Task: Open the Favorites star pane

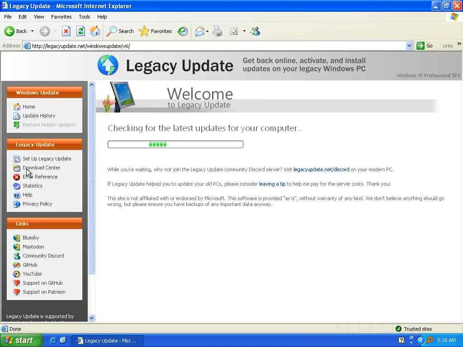Action: coord(156,31)
